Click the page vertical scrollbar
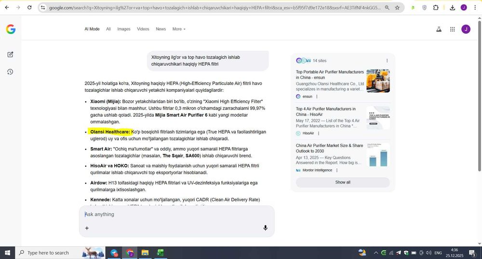 479,95
